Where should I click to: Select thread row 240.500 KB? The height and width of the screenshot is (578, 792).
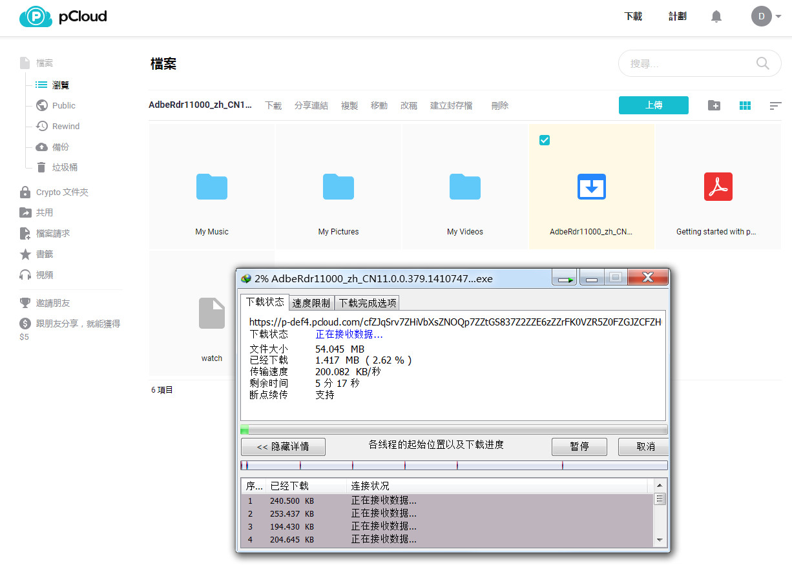click(x=448, y=501)
